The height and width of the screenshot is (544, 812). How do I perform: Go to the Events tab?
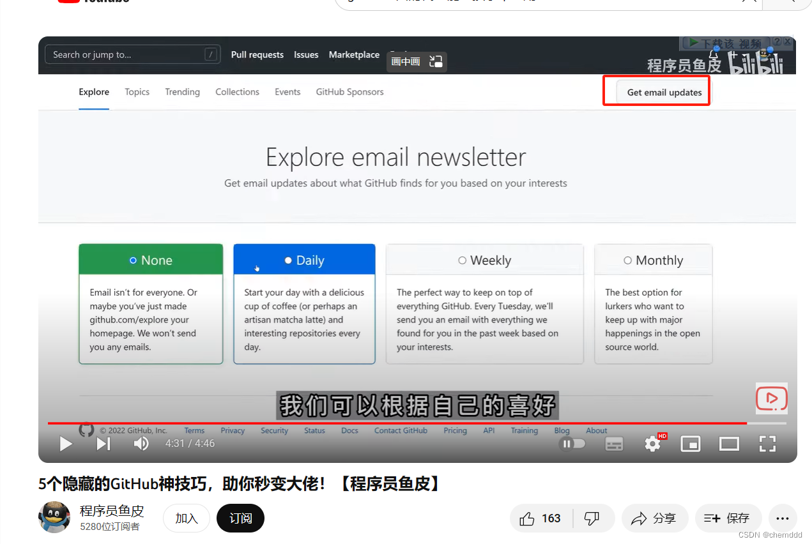pyautogui.click(x=287, y=92)
